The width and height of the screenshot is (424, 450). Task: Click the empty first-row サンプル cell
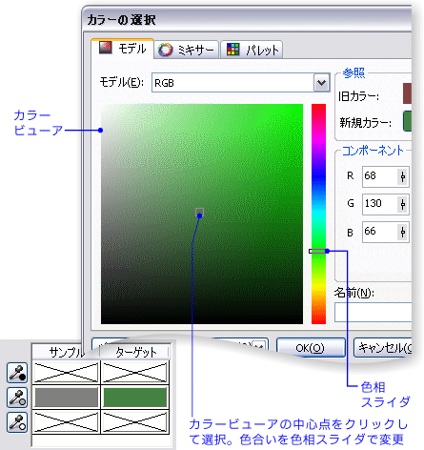67,373
